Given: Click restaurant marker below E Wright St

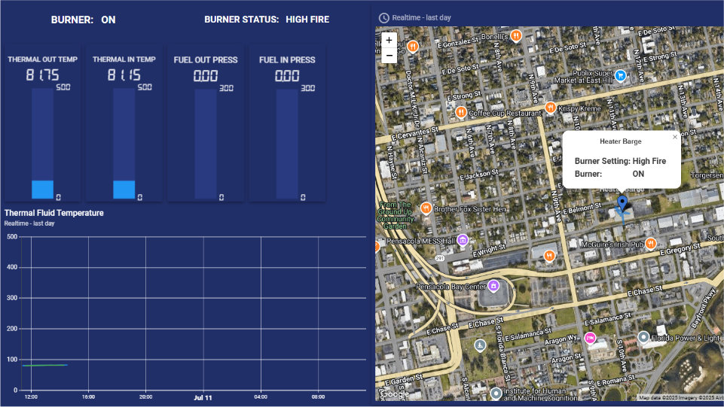Looking at the screenshot, I should click(x=548, y=255).
